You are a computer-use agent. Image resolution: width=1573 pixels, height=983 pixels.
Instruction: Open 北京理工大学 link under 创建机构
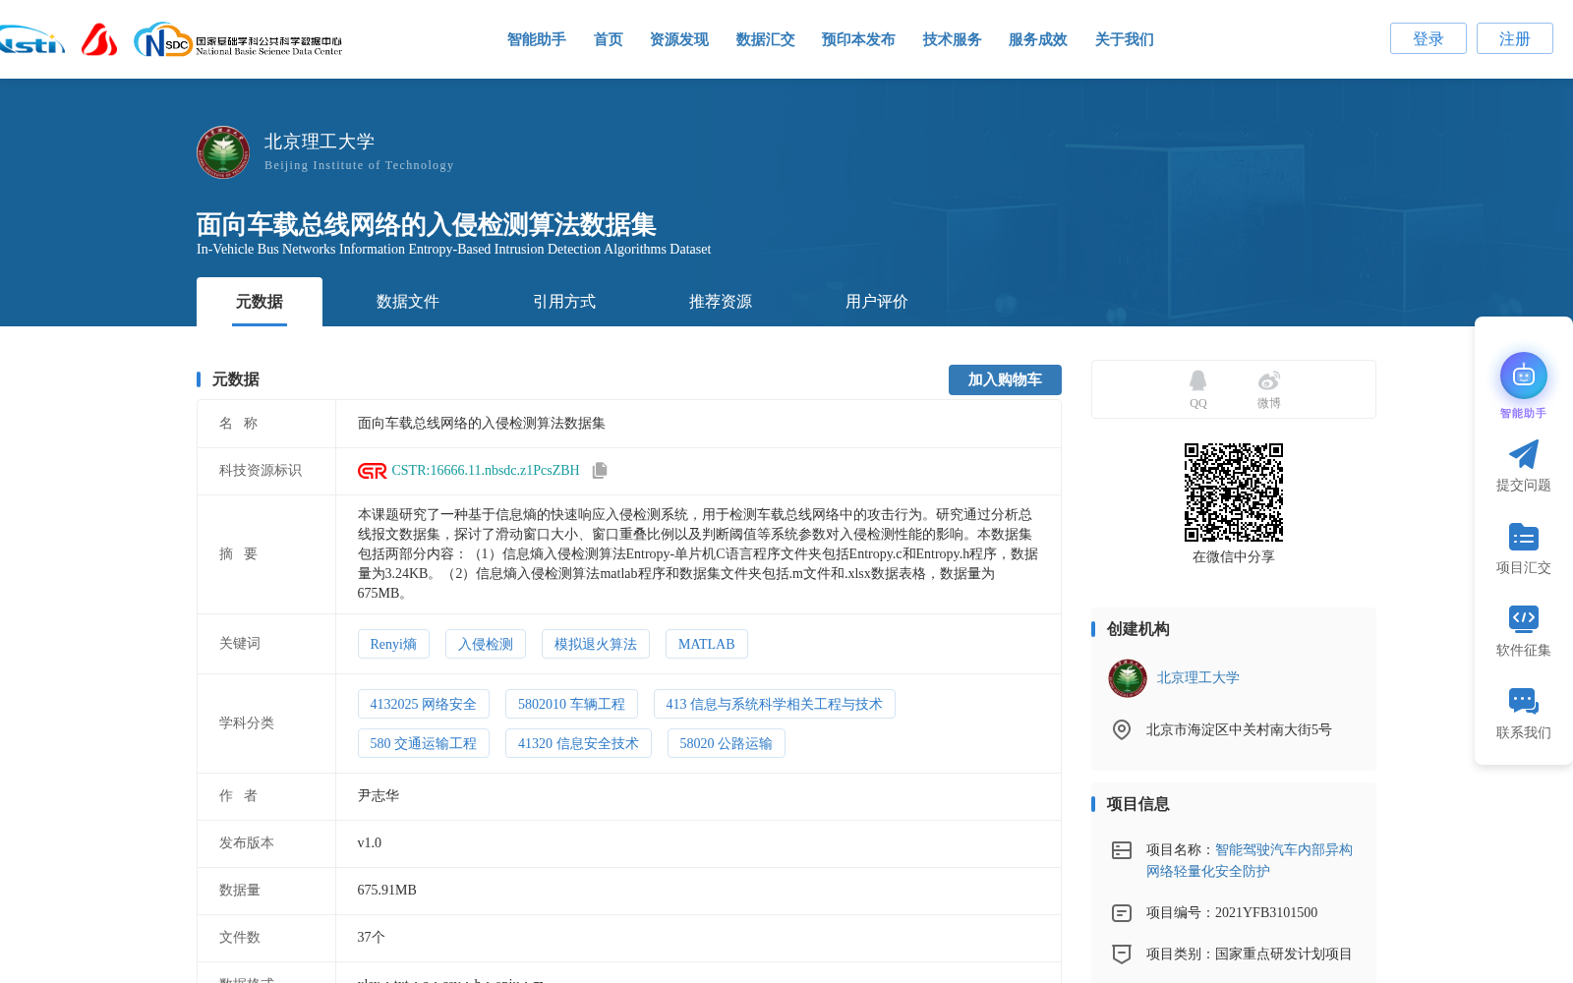coord(1198,678)
